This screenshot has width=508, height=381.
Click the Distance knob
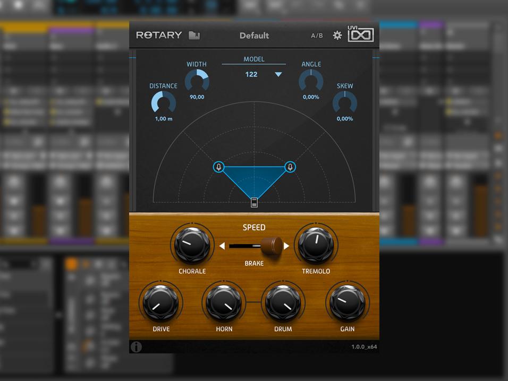click(x=163, y=102)
